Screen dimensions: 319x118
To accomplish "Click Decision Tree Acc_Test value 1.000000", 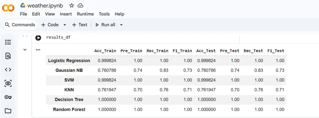I will pyautogui.click(x=206, y=99).
